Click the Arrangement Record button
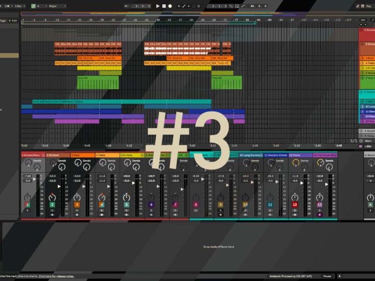The height and width of the screenshot is (281, 375). pyautogui.click(x=170, y=6)
